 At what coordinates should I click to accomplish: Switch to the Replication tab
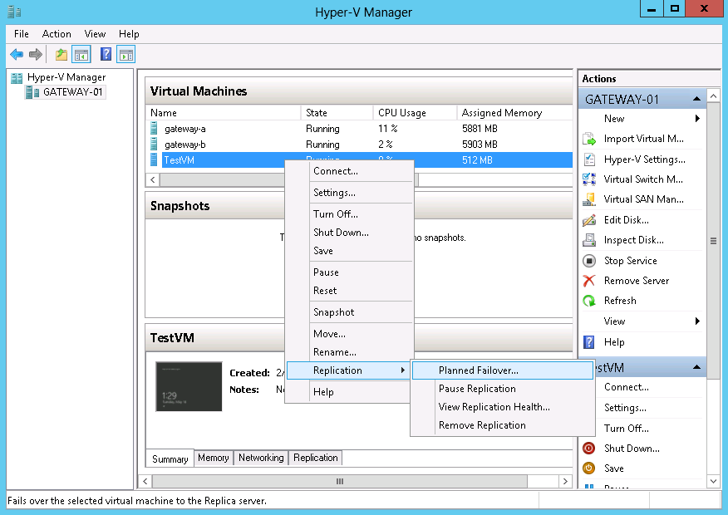point(316,458)
